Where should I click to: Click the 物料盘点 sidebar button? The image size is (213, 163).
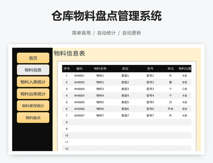pyautogui.click(x=33, y=118)
